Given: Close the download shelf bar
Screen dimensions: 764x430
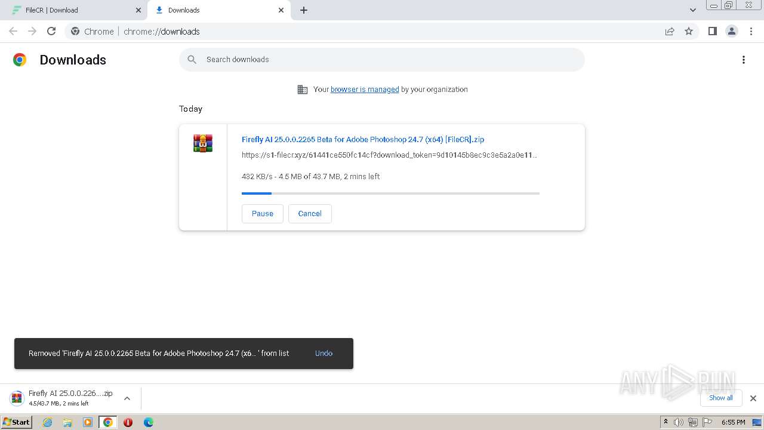Looking at the screenshot, I should (753, 398).
